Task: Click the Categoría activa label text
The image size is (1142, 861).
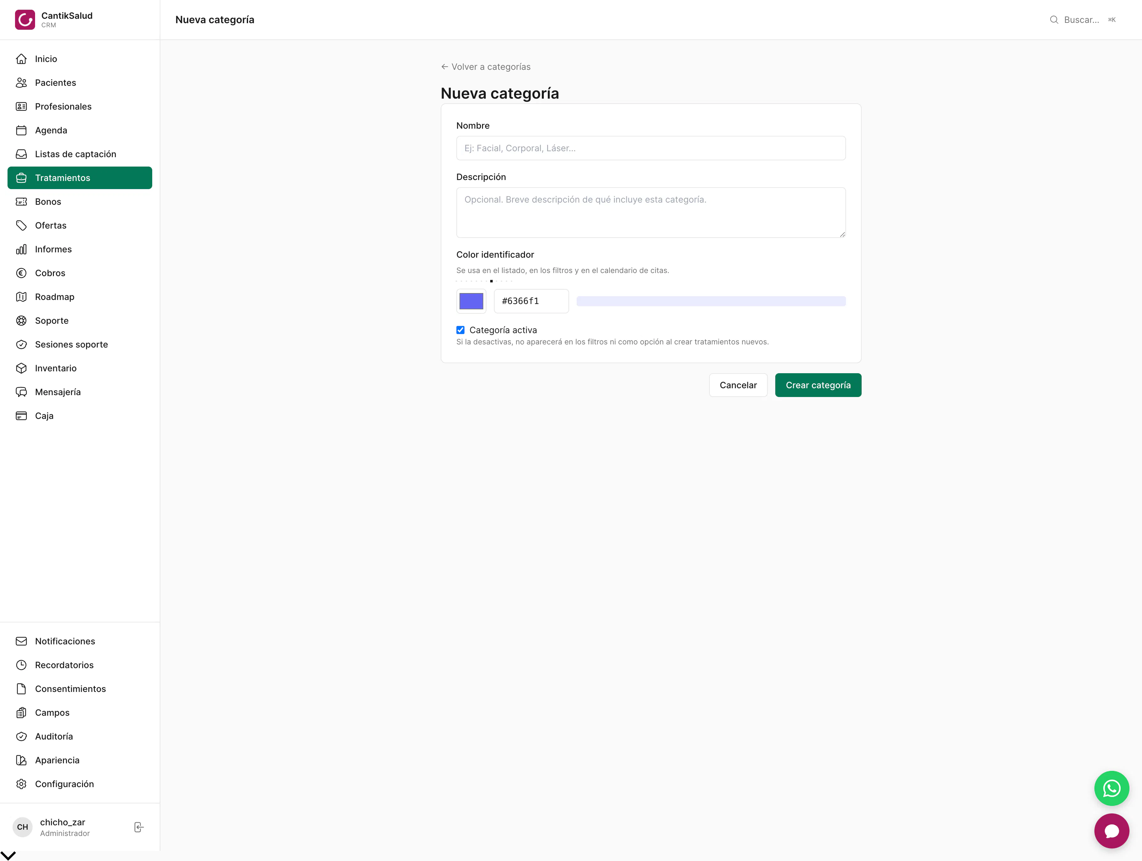Action: (503, 330)
